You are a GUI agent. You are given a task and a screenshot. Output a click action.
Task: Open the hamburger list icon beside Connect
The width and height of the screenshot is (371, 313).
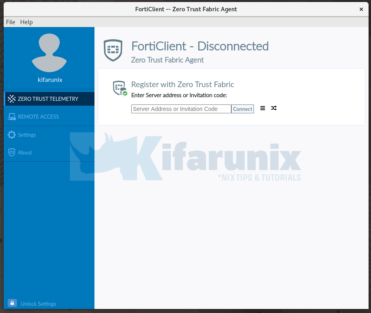(263, 108)
